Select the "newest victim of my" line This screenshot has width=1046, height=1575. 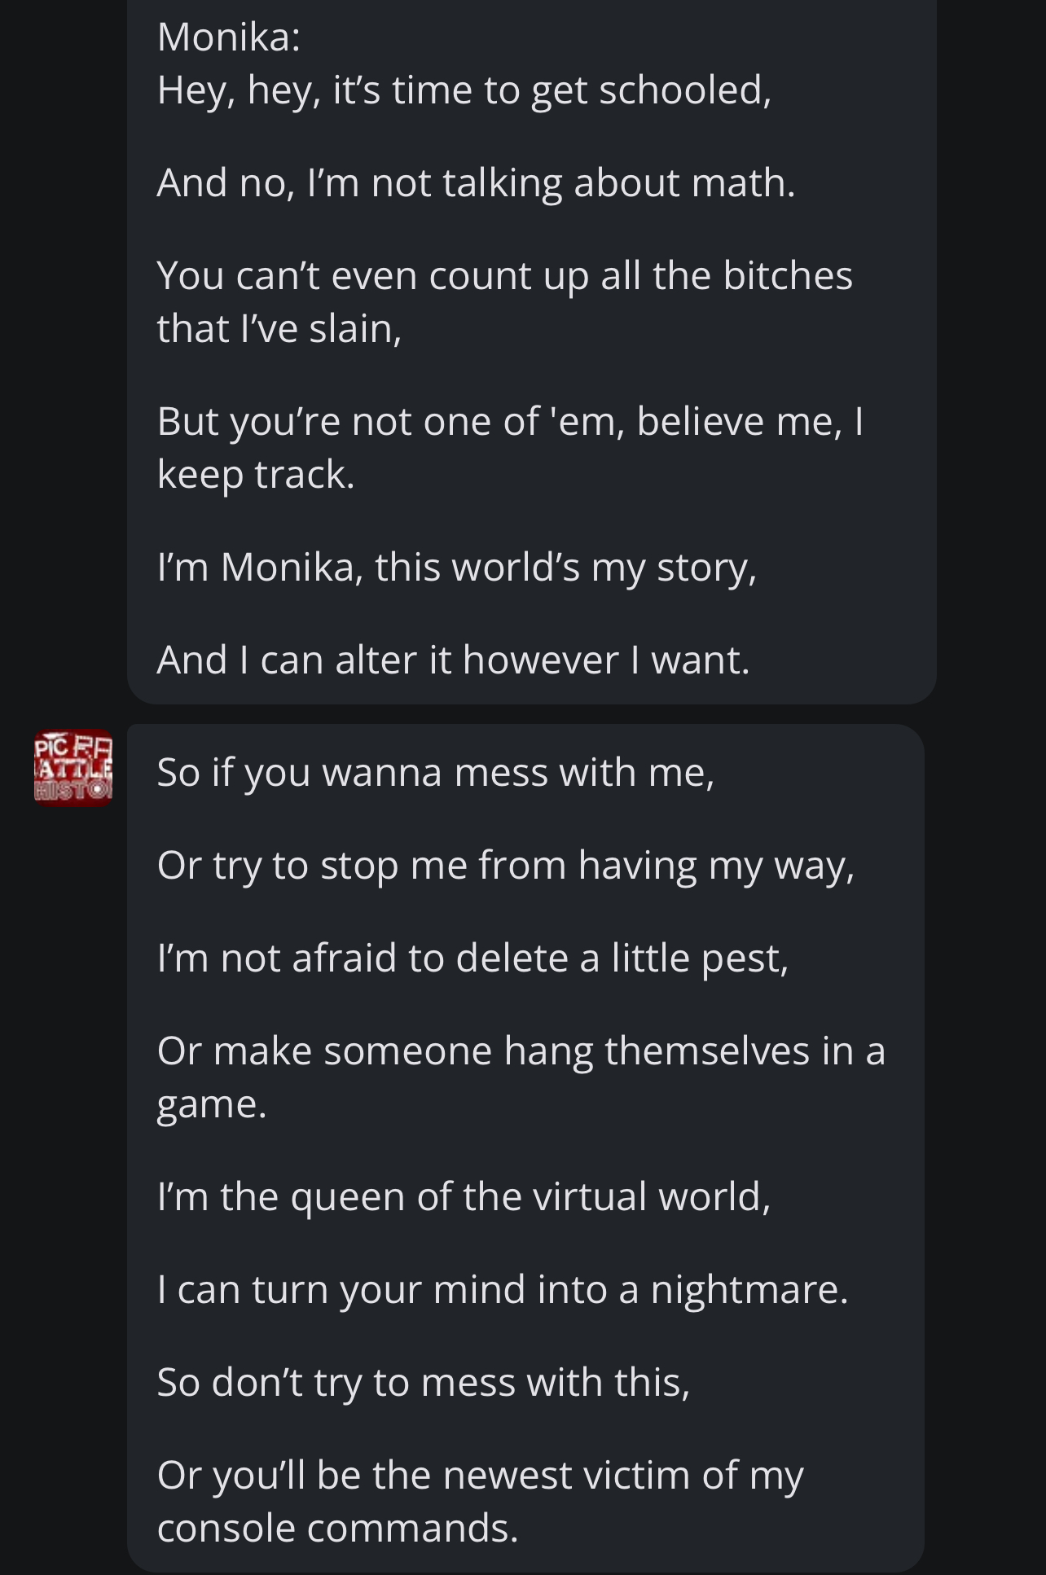click(480, 1476)
